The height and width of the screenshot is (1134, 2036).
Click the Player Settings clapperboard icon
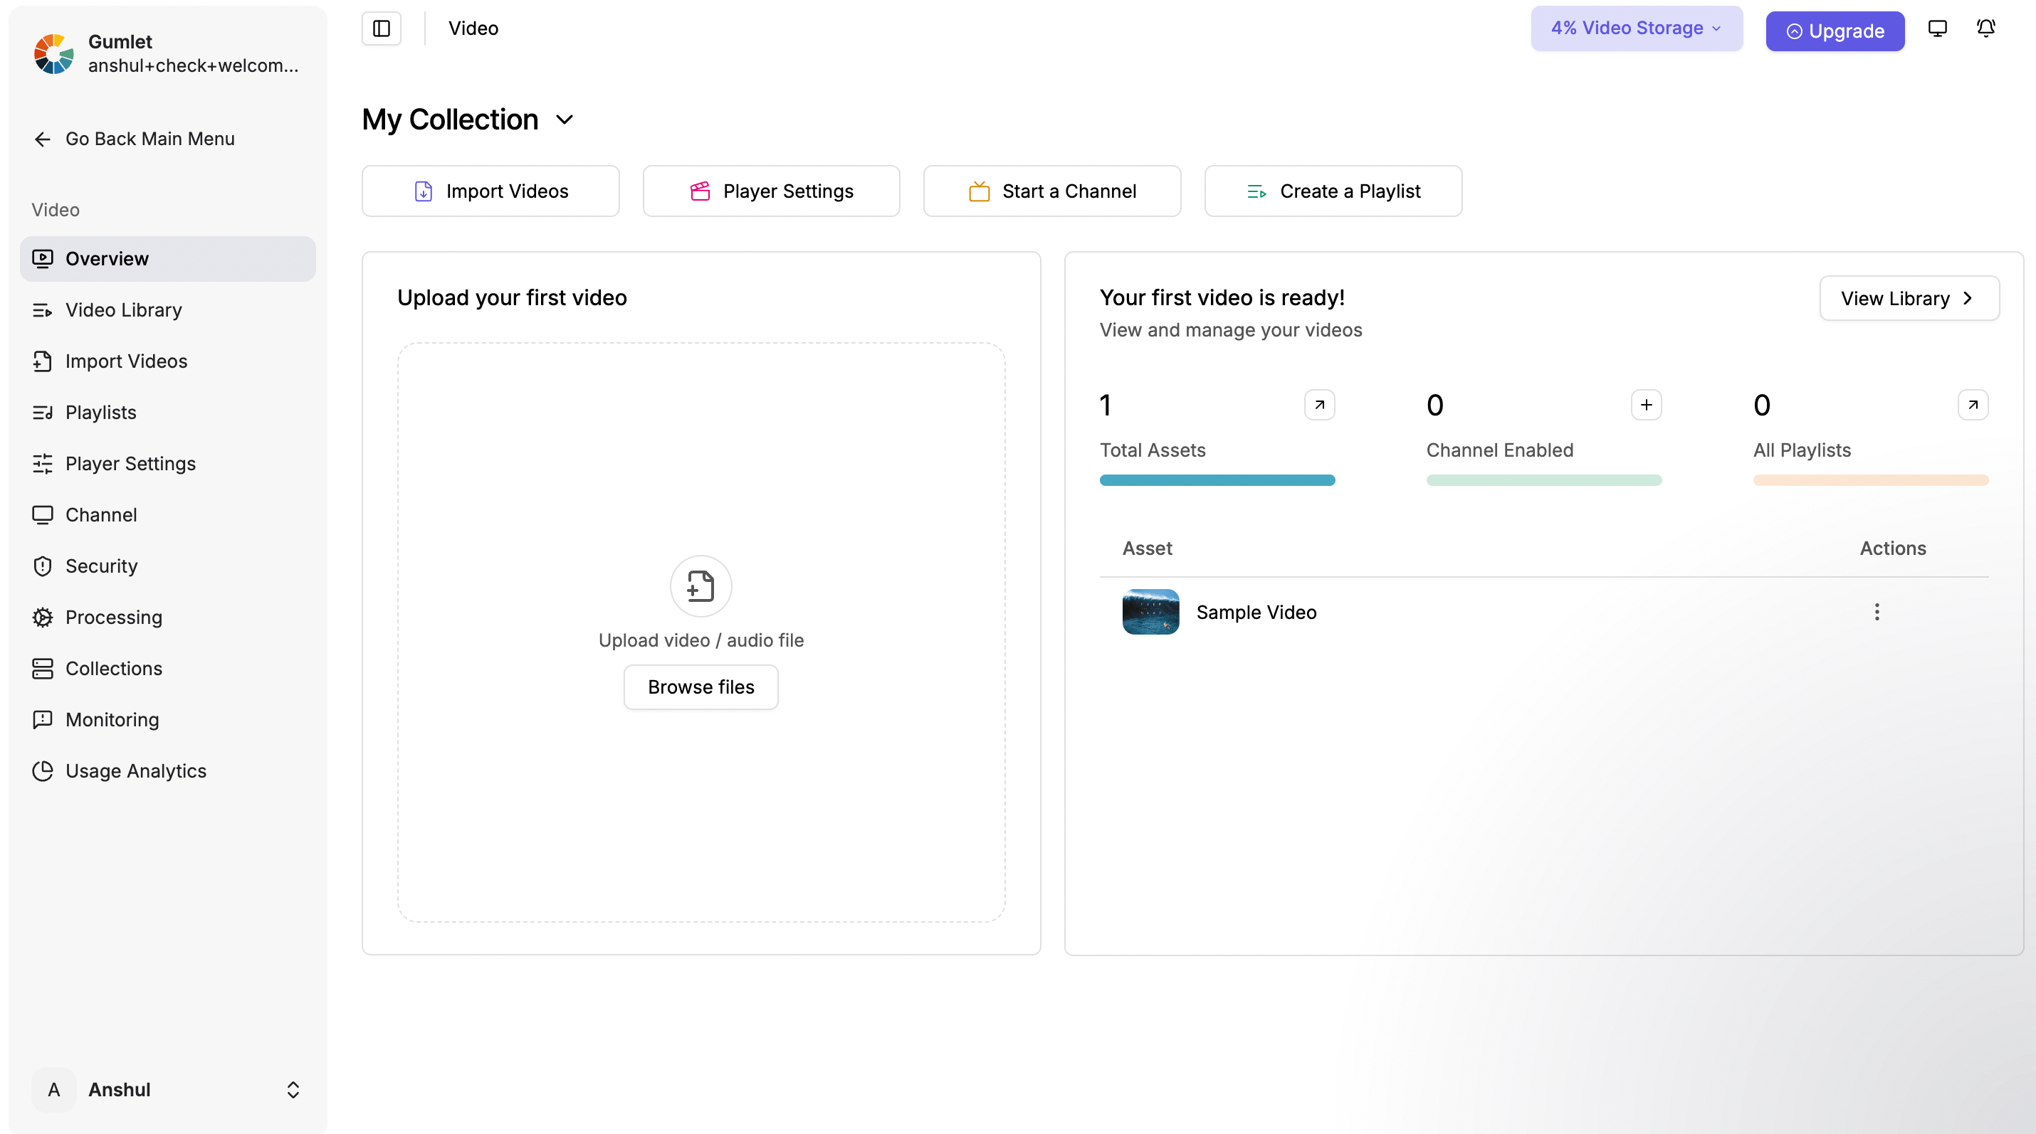pos(700,191)
